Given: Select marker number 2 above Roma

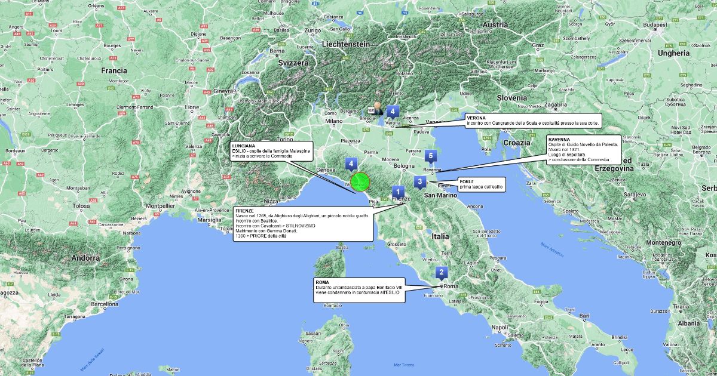Looking at the screenshot, I should [441, 273].
